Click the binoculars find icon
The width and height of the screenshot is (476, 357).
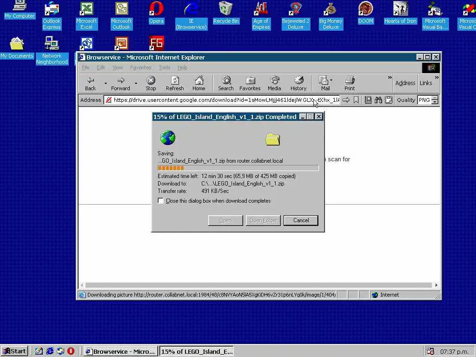[378, 100]
